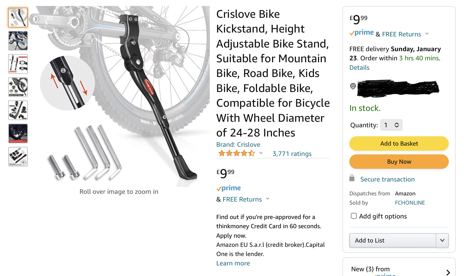Open the 3,771 ratings link

[x=292, y=154]
